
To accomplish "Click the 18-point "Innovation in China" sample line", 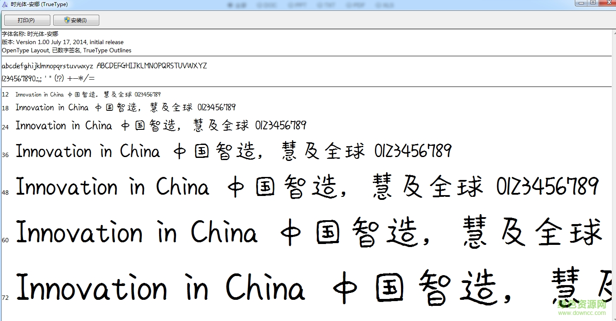I will 126,107.
